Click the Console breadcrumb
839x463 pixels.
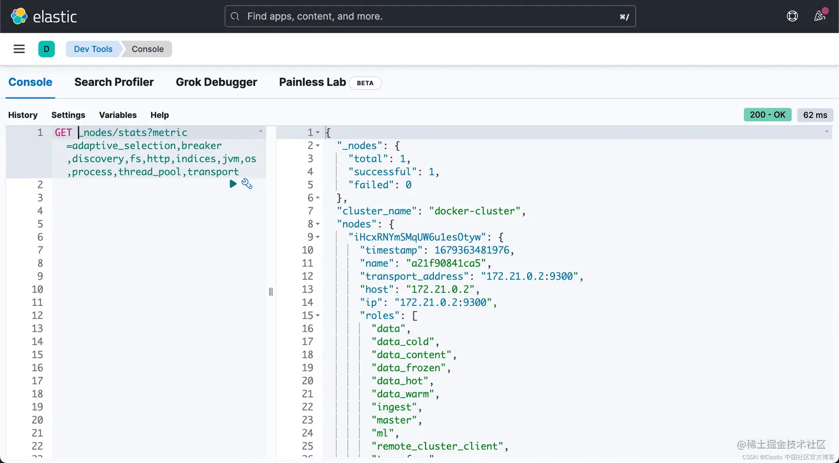(x=148, y=49)
